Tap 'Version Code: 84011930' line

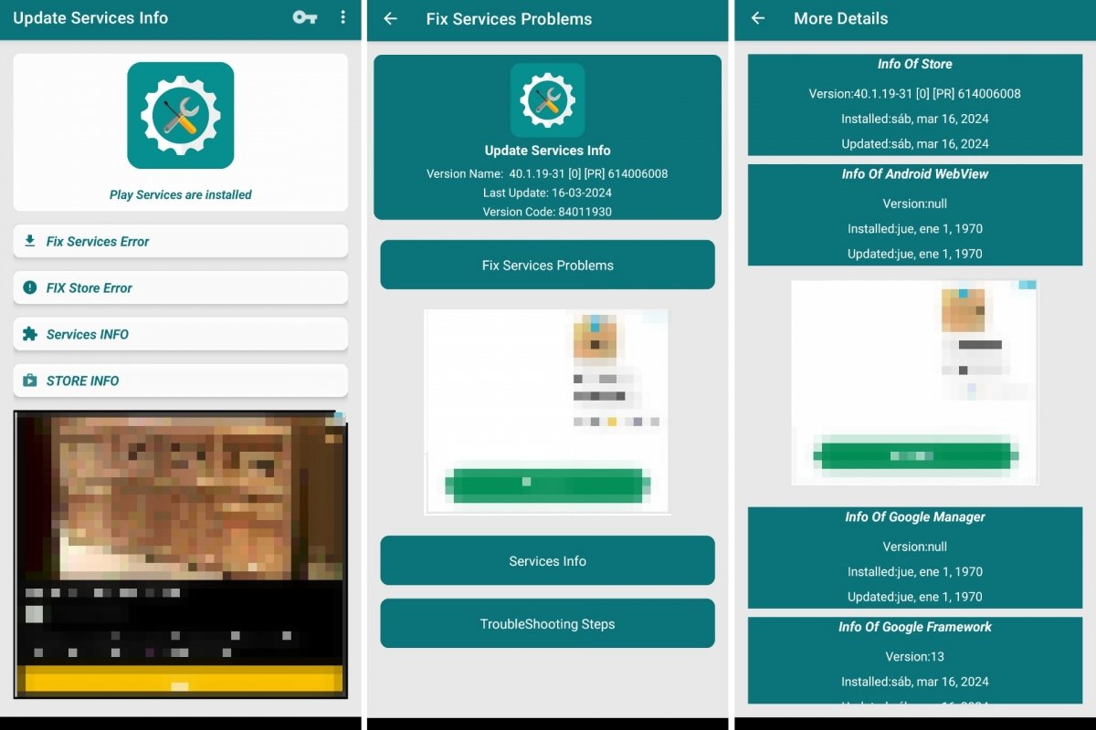click(x=548, y=212)
